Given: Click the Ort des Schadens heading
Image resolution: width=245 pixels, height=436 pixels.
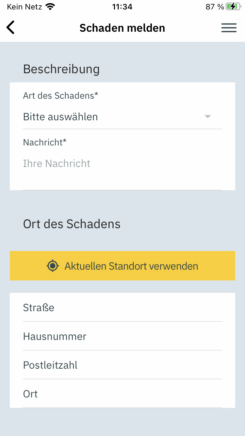Looking at the screenshot, I should tap(72, 224).
